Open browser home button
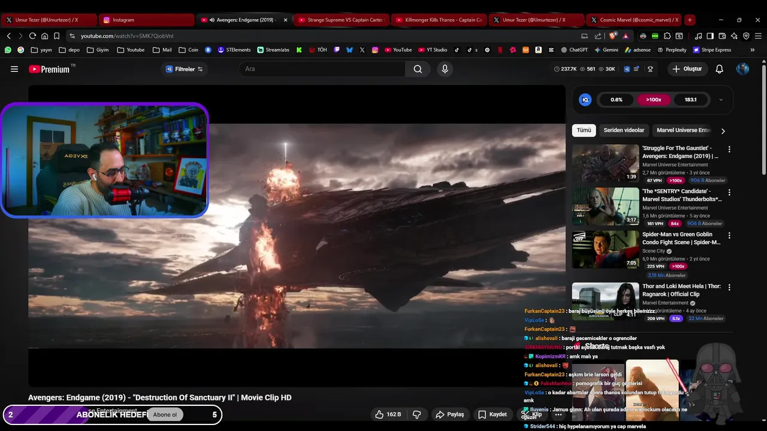767x431 pixels. click(44, 36)
